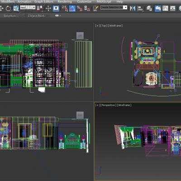Viewport: 181px width, 181px height.
Task: Open the Graph Editors menu
Action: click(x=44, y=2)
